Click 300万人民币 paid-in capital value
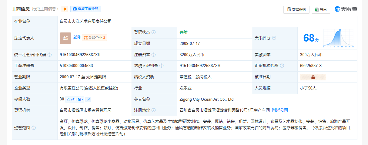The width and height of the screenshot is (368, 145). [311, 55]
